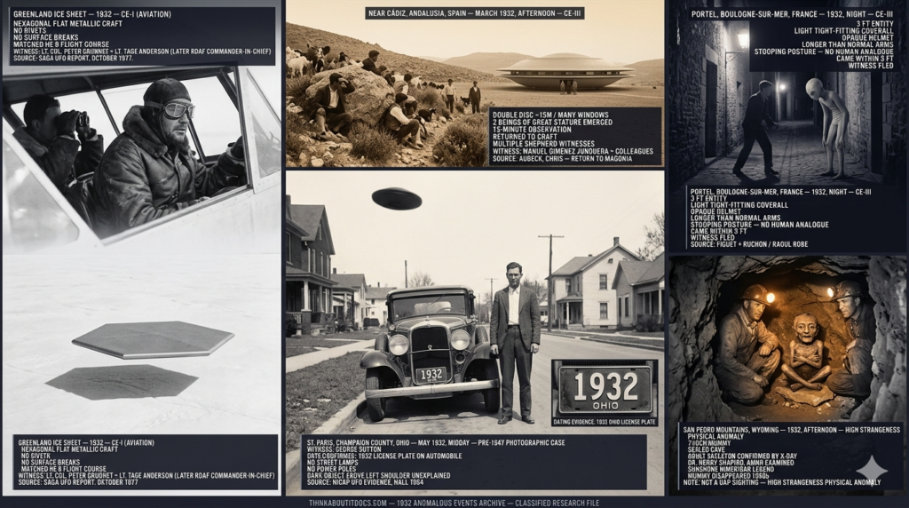Click the Near Cádiz, Andalusia, Spain header caption
909x508 pixels.
click(x=475, y=12)
